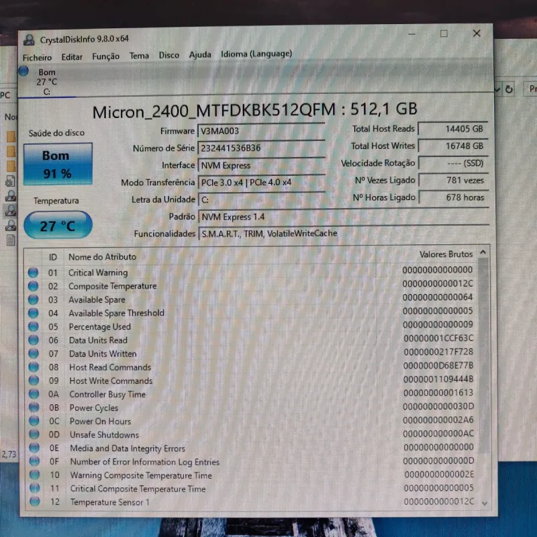537x537 pixels.
Task: Click the Interface field NVM Express
Action: (x=262, y=165)
